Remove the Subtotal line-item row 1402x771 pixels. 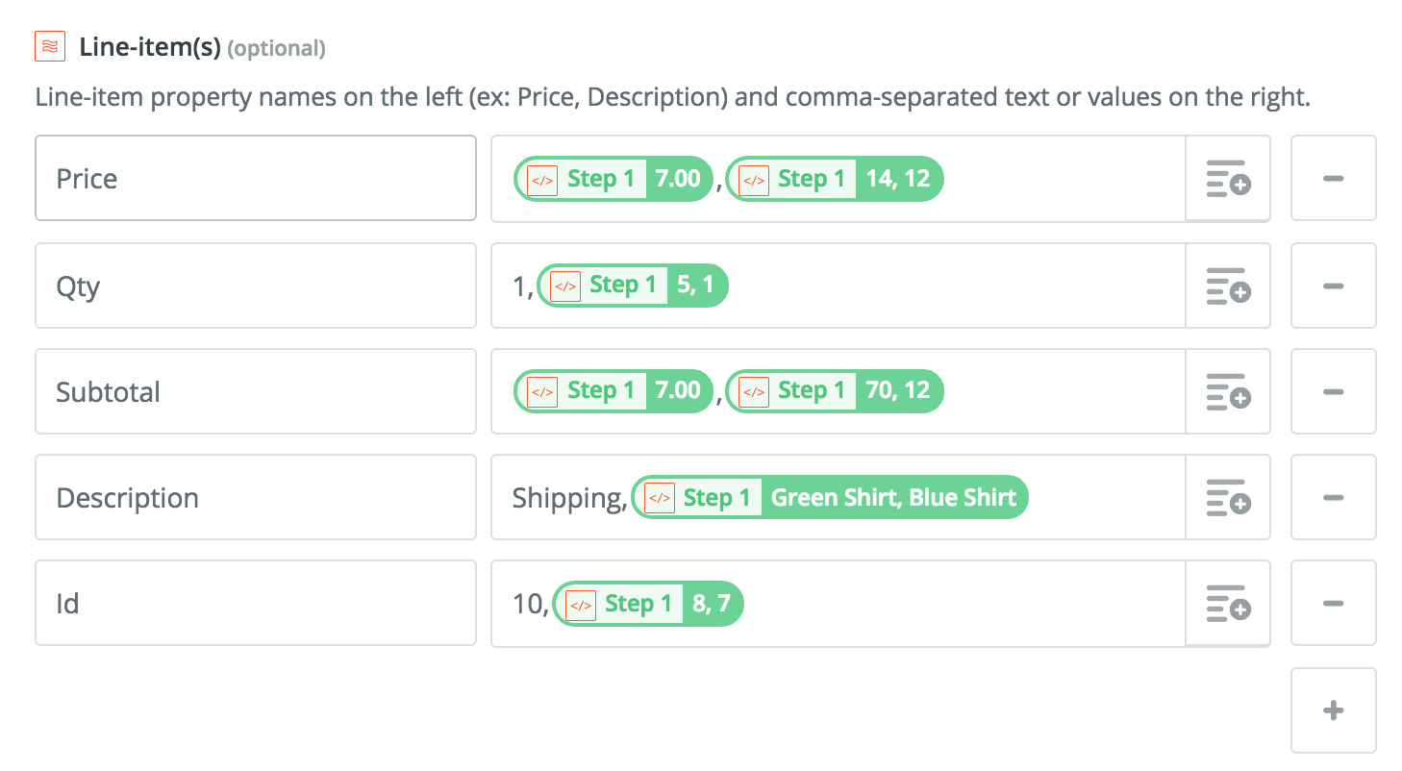point(1333,392)
